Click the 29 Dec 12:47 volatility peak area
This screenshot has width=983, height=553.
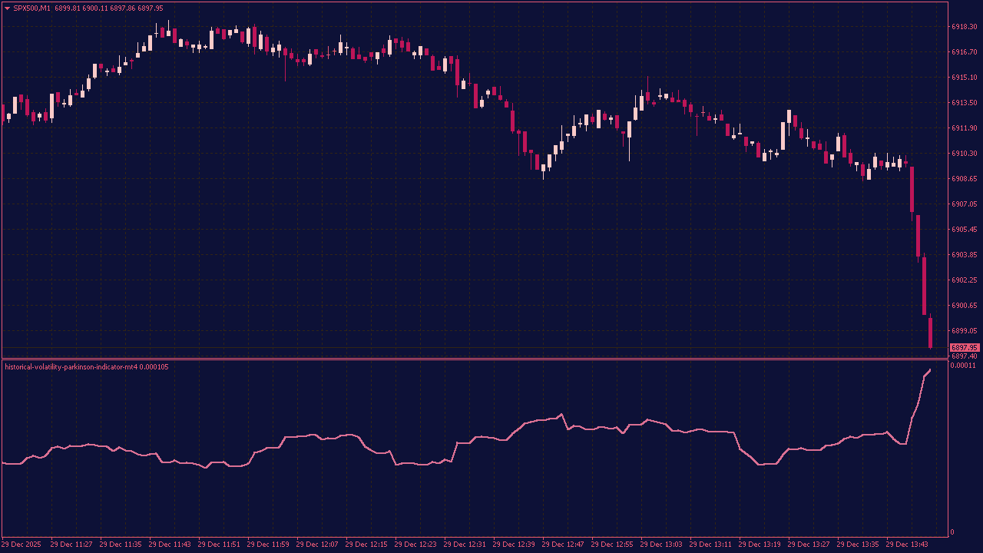(561, 415)
